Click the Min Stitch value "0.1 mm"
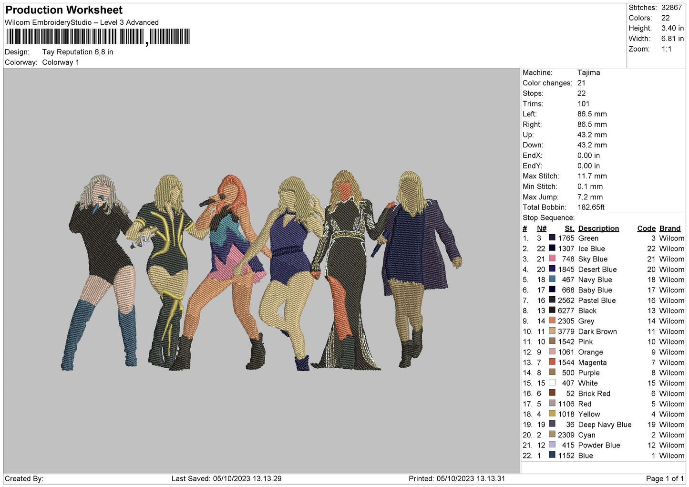 pyautogui.click(x=590, y=187)
